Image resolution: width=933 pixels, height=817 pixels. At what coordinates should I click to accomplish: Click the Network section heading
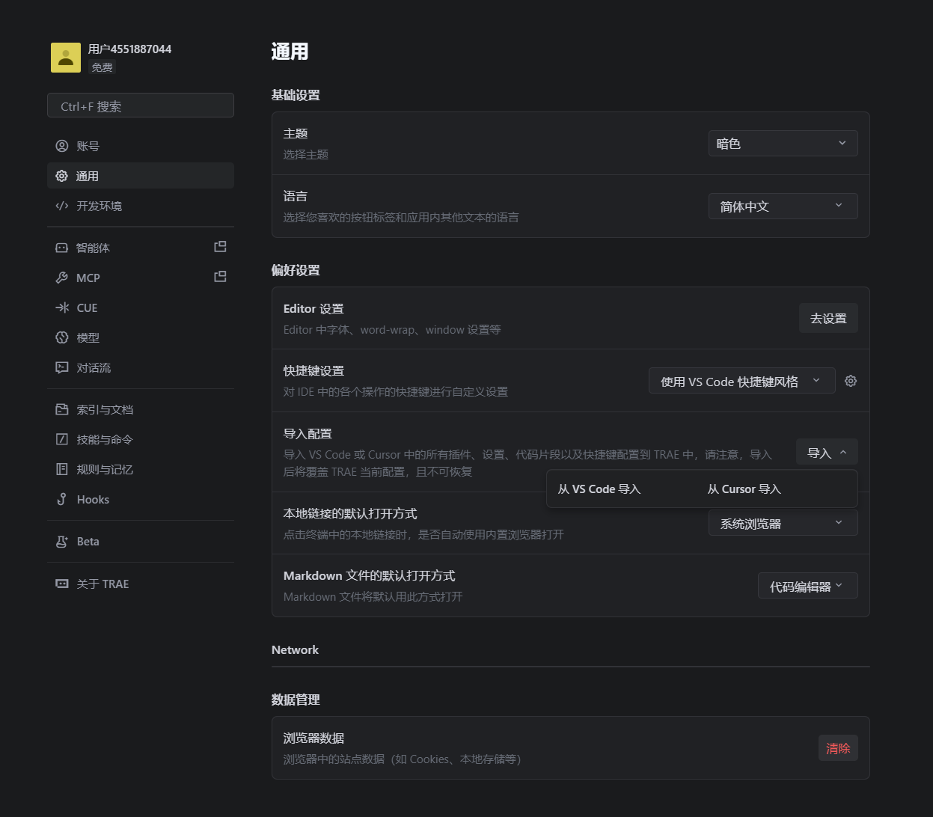(x=295, y=649)
